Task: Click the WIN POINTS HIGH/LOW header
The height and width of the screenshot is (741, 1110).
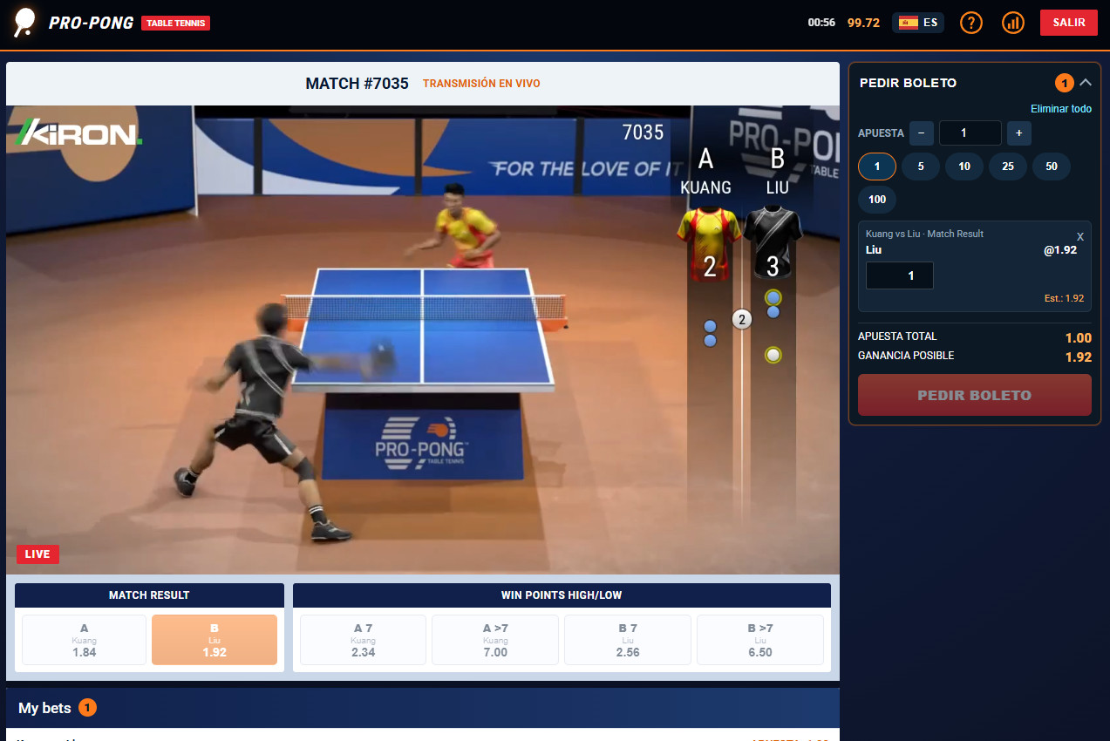Action: click(x=562, y=595)
